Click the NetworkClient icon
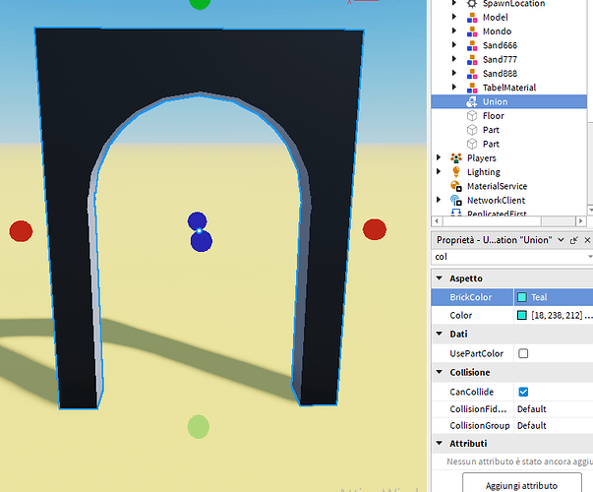 pyautogui.click(x=456, y=200)
